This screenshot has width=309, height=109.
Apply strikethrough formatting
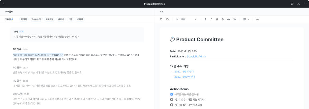pos(223,19)
